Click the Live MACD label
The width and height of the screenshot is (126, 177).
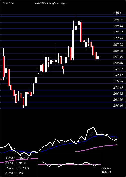(106, 170)
